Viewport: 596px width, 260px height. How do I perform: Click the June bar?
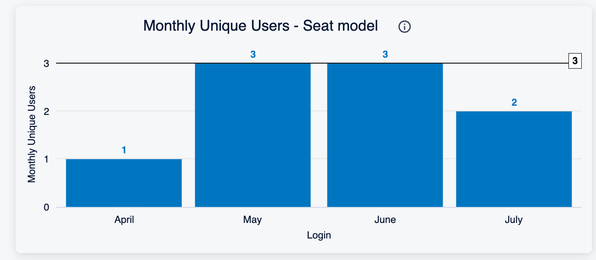click(385, 135)
